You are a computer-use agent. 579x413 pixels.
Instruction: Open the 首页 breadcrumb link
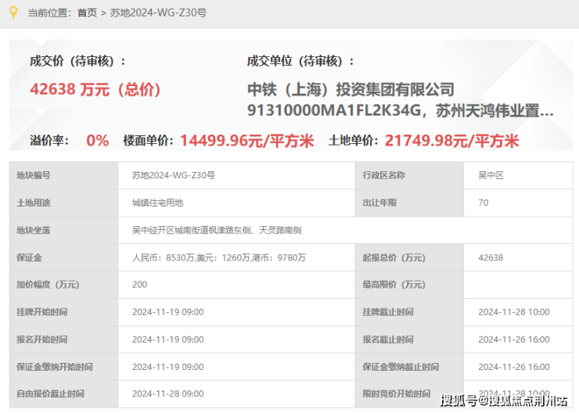87,13
